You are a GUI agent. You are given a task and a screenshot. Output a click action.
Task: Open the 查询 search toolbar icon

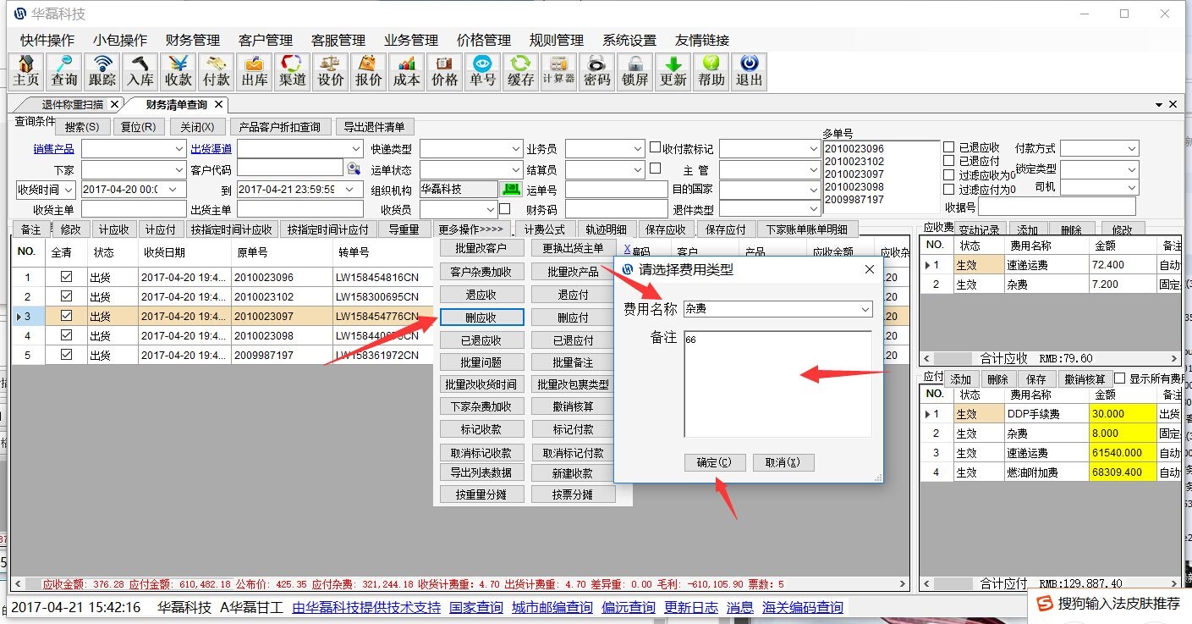64,71
